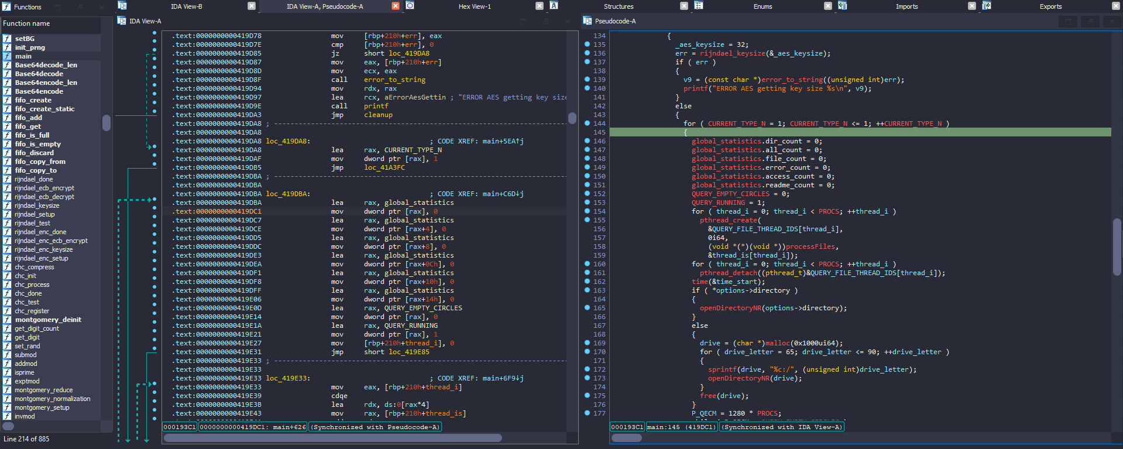Click the IDA View-B tab icon
The height and width of the screenshot is (449, 1123).
[x=122, y=6]
